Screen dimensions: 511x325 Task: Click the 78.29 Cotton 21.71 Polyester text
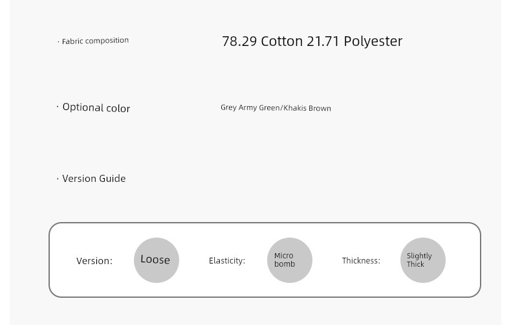[x=312, y=41]
